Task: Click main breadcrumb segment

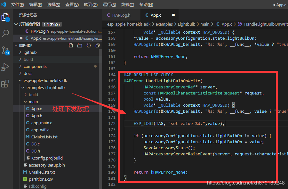Action: click(x=205, y=24)
